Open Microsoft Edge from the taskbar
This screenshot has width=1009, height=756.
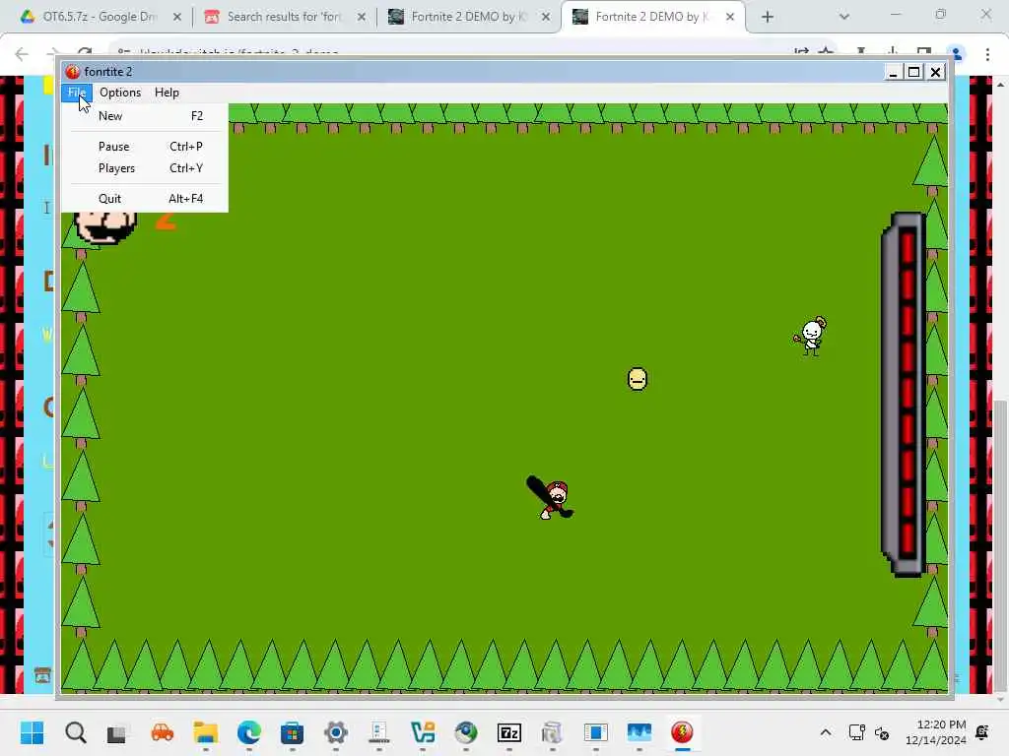click(249, 732)
